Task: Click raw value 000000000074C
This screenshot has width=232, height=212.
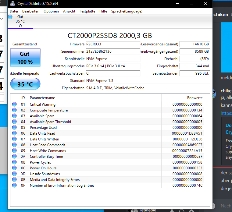Action: [x=187, y=185]
